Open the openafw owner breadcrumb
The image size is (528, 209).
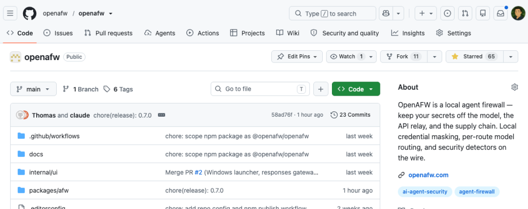[55, 14]
